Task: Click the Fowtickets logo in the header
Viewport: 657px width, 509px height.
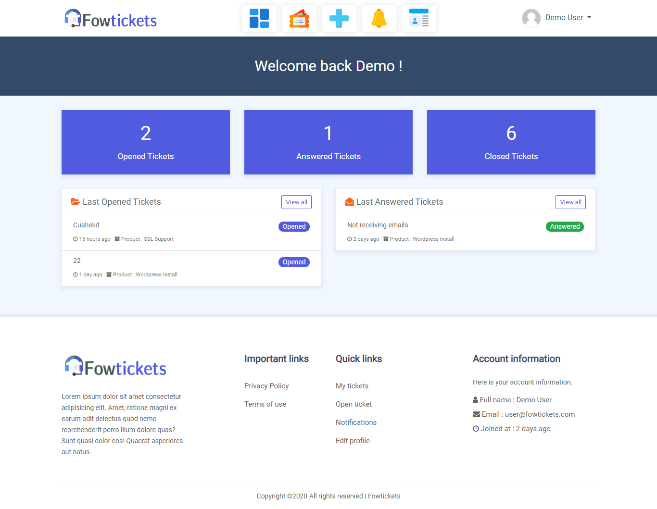Action: [x=110, y=18]
